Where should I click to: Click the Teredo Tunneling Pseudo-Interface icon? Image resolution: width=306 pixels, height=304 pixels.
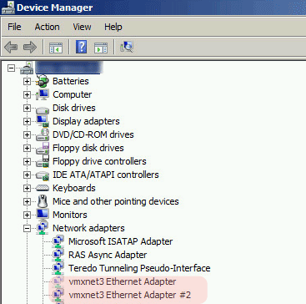[58, 268]
